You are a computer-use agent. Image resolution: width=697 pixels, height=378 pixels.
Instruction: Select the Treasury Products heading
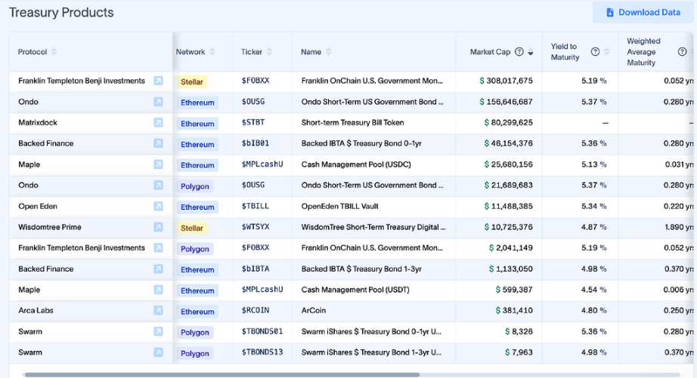pyautogui.click(x=61, y=12)
